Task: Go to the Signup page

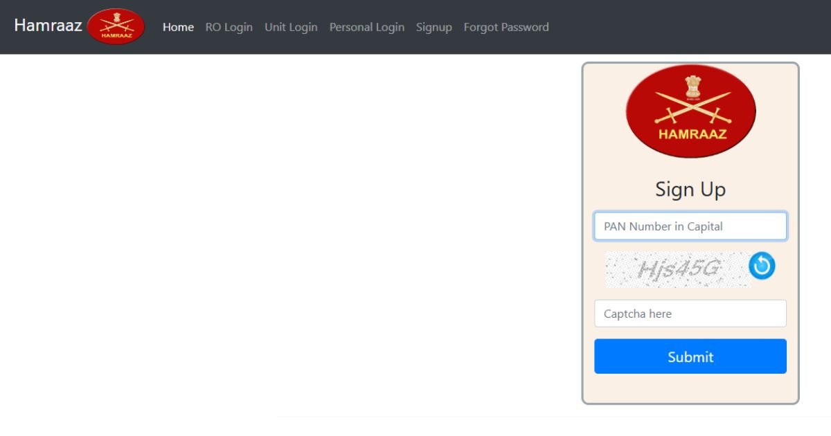Action: click(x=434, y=27)
